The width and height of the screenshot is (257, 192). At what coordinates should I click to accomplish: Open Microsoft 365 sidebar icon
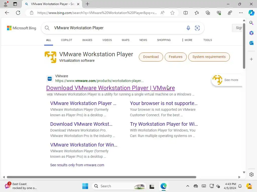click(x=251, y=33)
